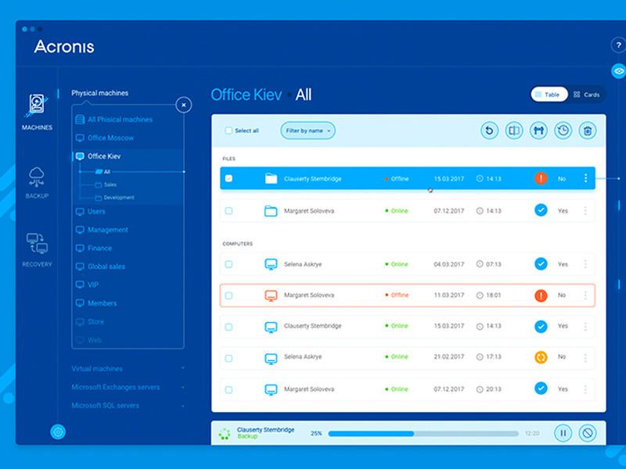Open the Recovery section

tap(37, 249)
